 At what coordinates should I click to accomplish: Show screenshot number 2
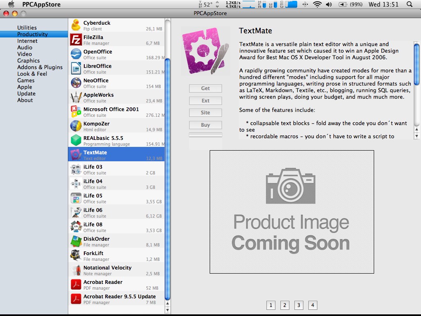pyautogui.click(x=285, y=305)
